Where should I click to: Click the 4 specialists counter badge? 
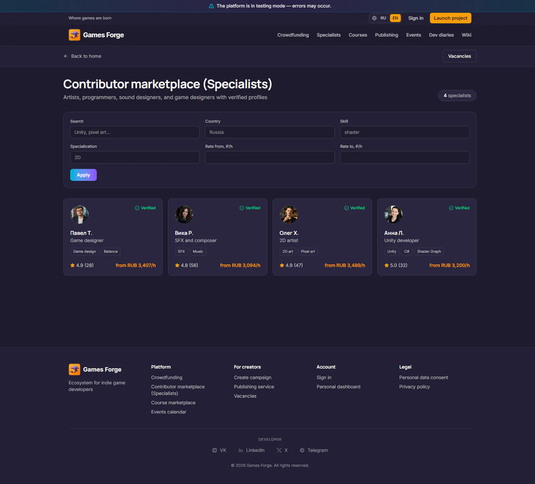point(457,96)
